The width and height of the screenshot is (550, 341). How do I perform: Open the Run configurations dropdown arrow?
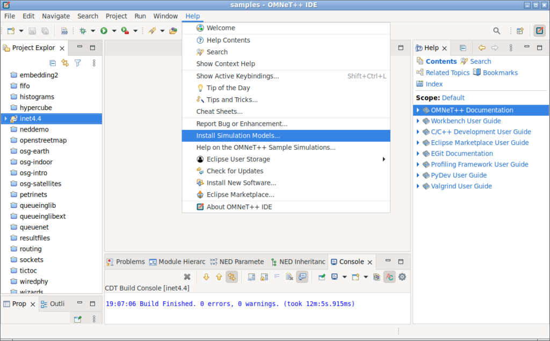point(114,31)
